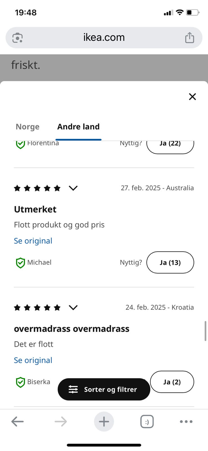
Task: Open the three-dots browser menu
Action: 186,422
